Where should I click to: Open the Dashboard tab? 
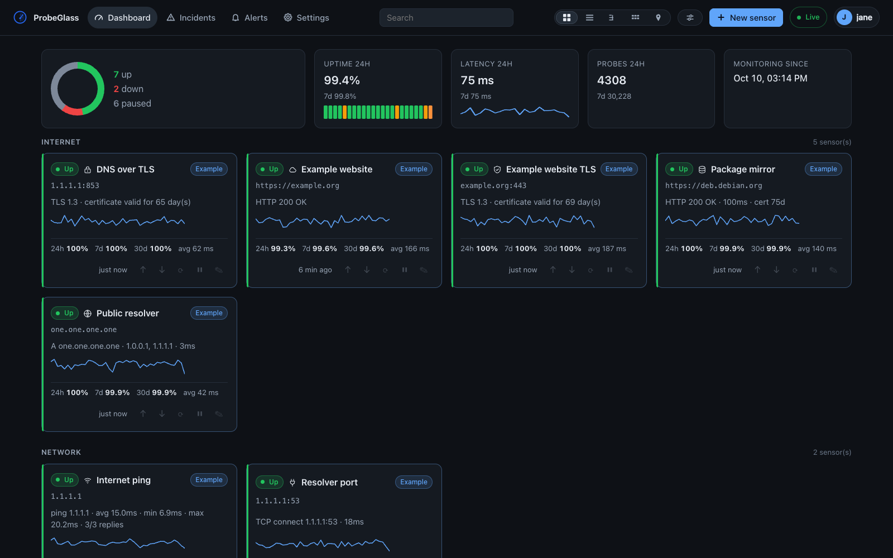coord(122,18)
